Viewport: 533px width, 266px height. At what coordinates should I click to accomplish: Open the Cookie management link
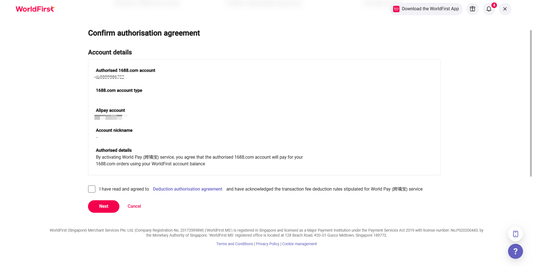click(299, 244)
